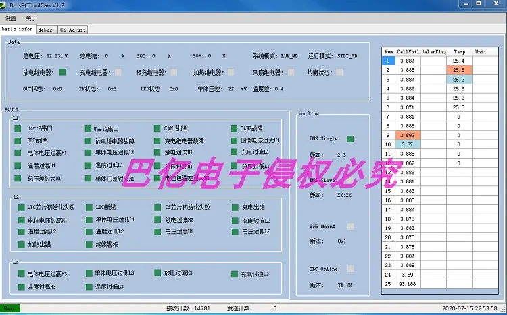Open the 关于 menu
Viewport: 507px width, 315px height.
click(31, 18)
